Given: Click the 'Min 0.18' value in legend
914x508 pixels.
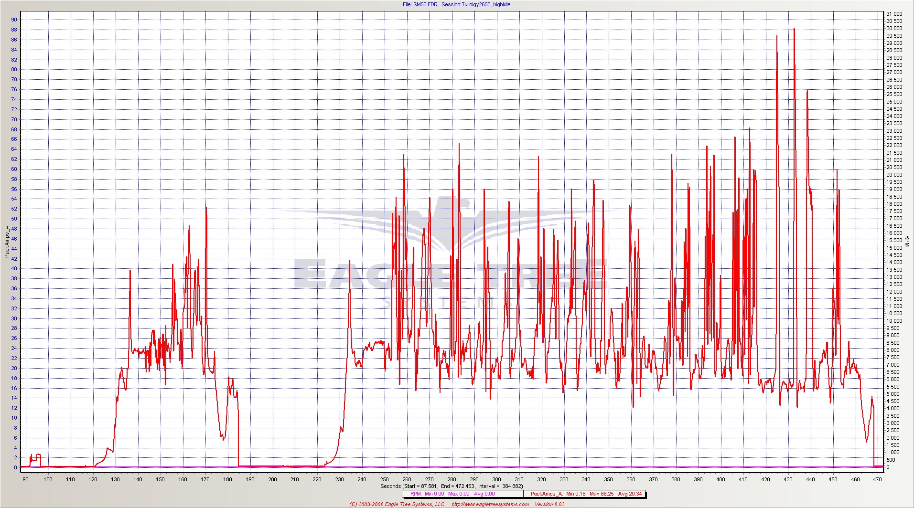Looking at the screenshot, I should (x=576, y=494).
